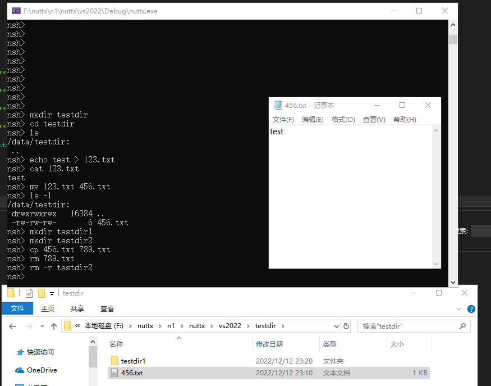Open Notepad 帮助(H) menu
Image resolution: width=491 pixels, height=386 pixels.
405,120
